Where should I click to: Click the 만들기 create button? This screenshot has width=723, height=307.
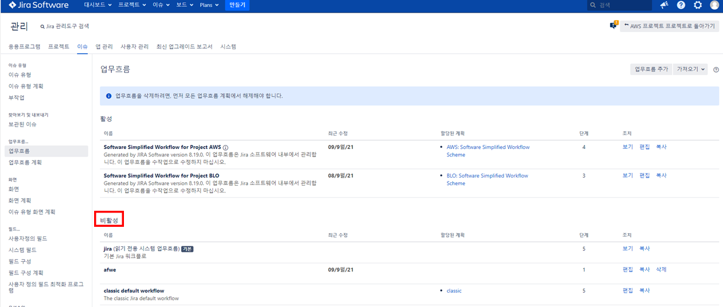click(237, 5)
